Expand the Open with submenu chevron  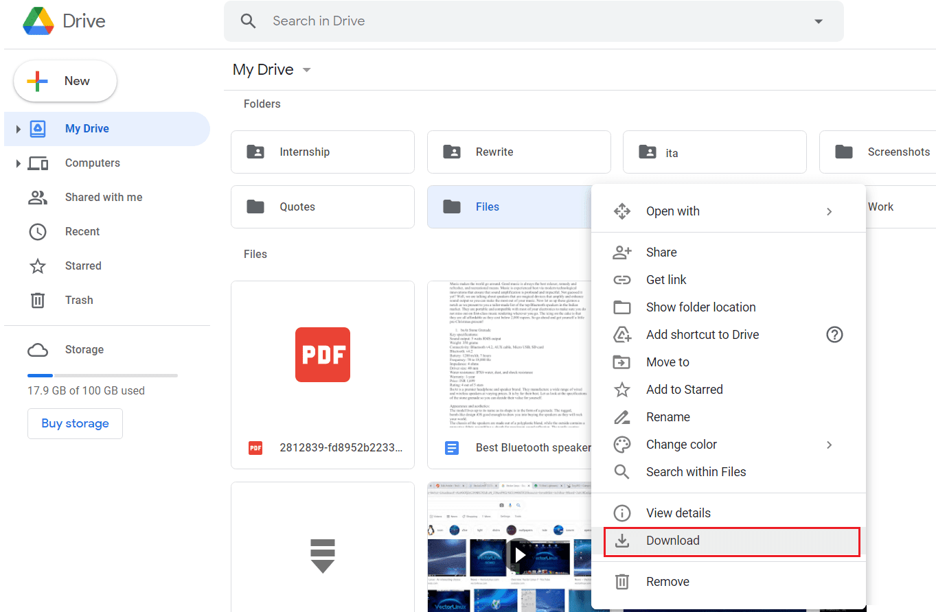(x=829, y=211)
